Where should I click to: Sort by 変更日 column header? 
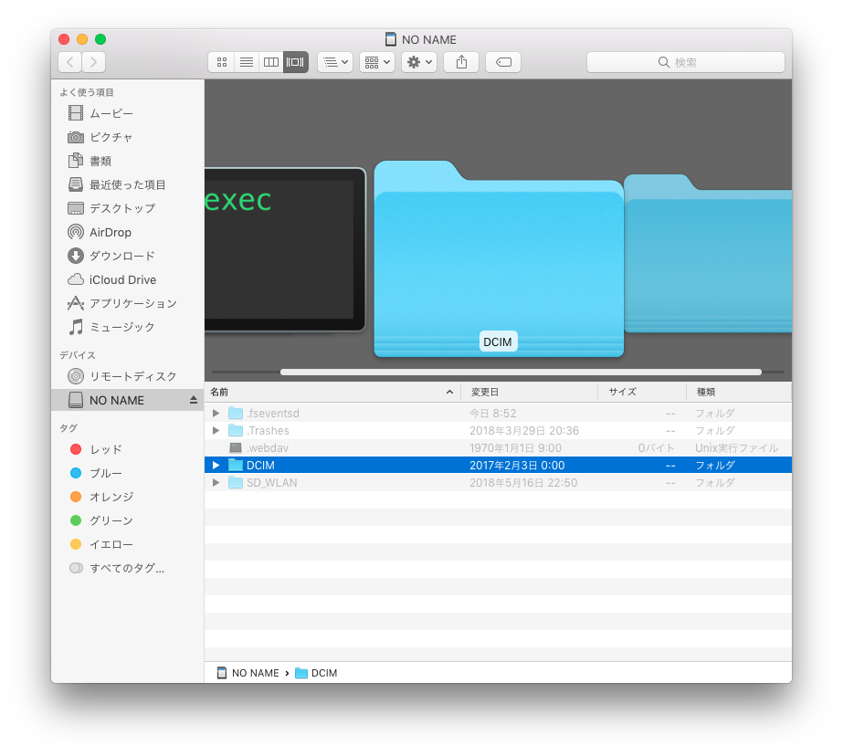click(x=529, y=393)
